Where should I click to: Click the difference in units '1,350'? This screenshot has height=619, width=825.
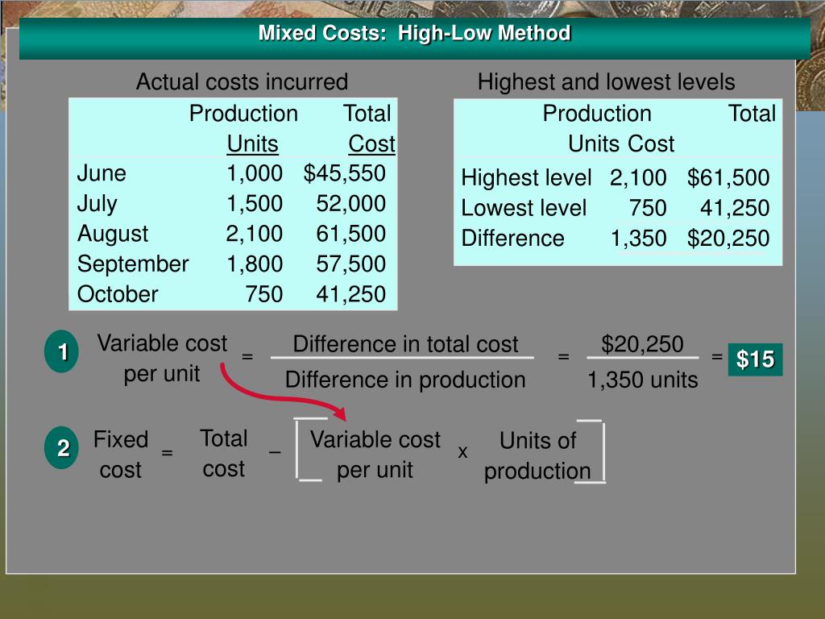638,239
